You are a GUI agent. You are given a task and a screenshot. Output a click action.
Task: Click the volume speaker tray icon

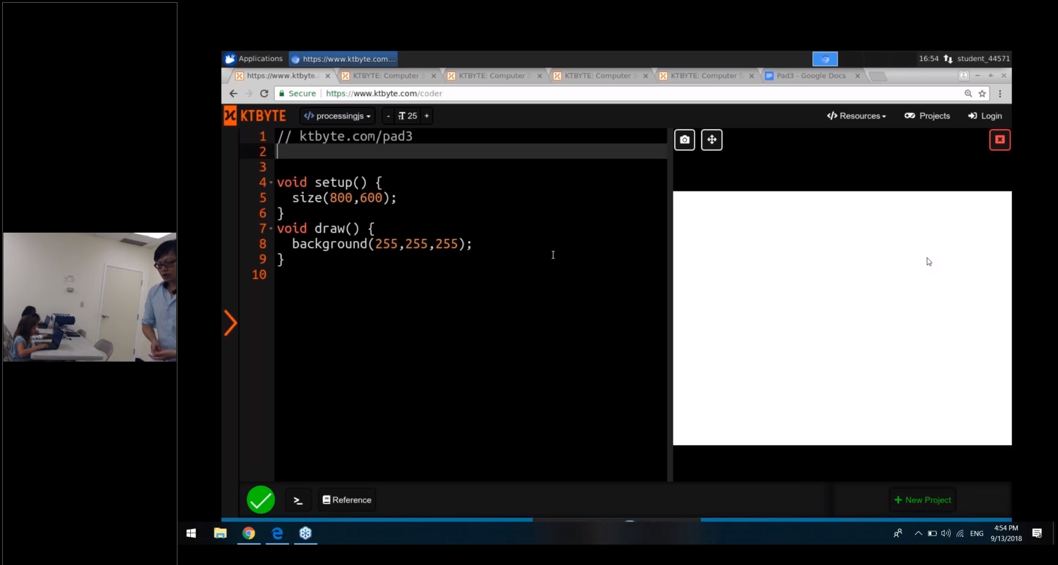[946, 533]
